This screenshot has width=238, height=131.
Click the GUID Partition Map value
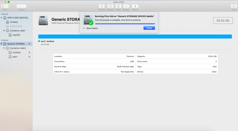pyautogui.click(x=125, y=67)
